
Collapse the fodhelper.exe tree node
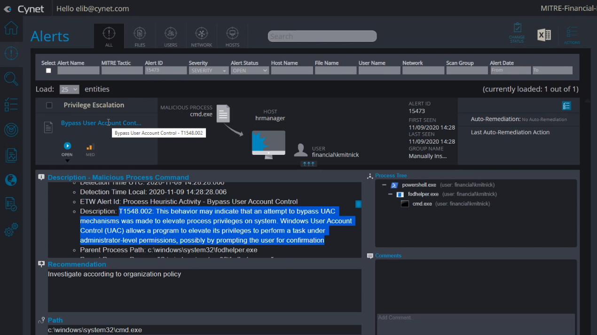point(390,194)
